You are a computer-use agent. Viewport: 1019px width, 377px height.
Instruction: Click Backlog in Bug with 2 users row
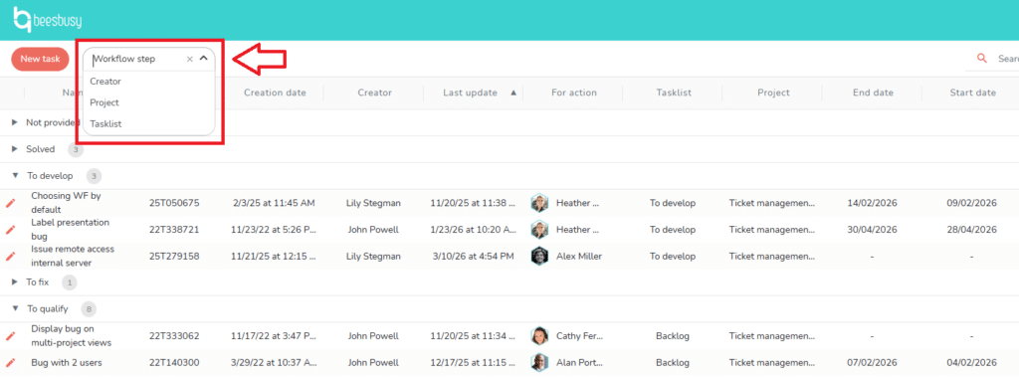[673, 363]
